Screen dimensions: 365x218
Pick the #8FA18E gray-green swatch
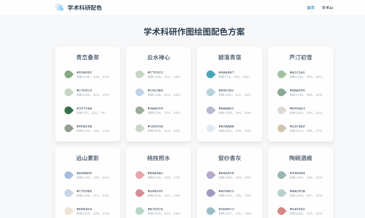(69, 128)
